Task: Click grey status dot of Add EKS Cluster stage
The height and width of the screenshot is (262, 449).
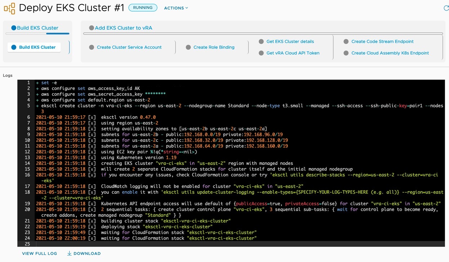Action: point(92,28)
